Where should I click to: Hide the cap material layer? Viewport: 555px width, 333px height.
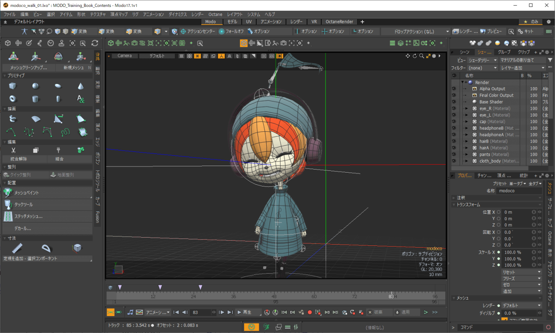click(x=454, y=121)
